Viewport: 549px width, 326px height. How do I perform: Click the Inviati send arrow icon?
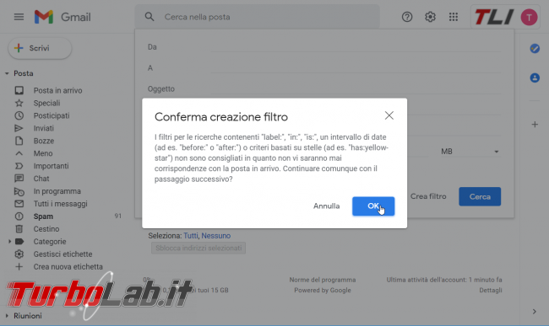19,128
